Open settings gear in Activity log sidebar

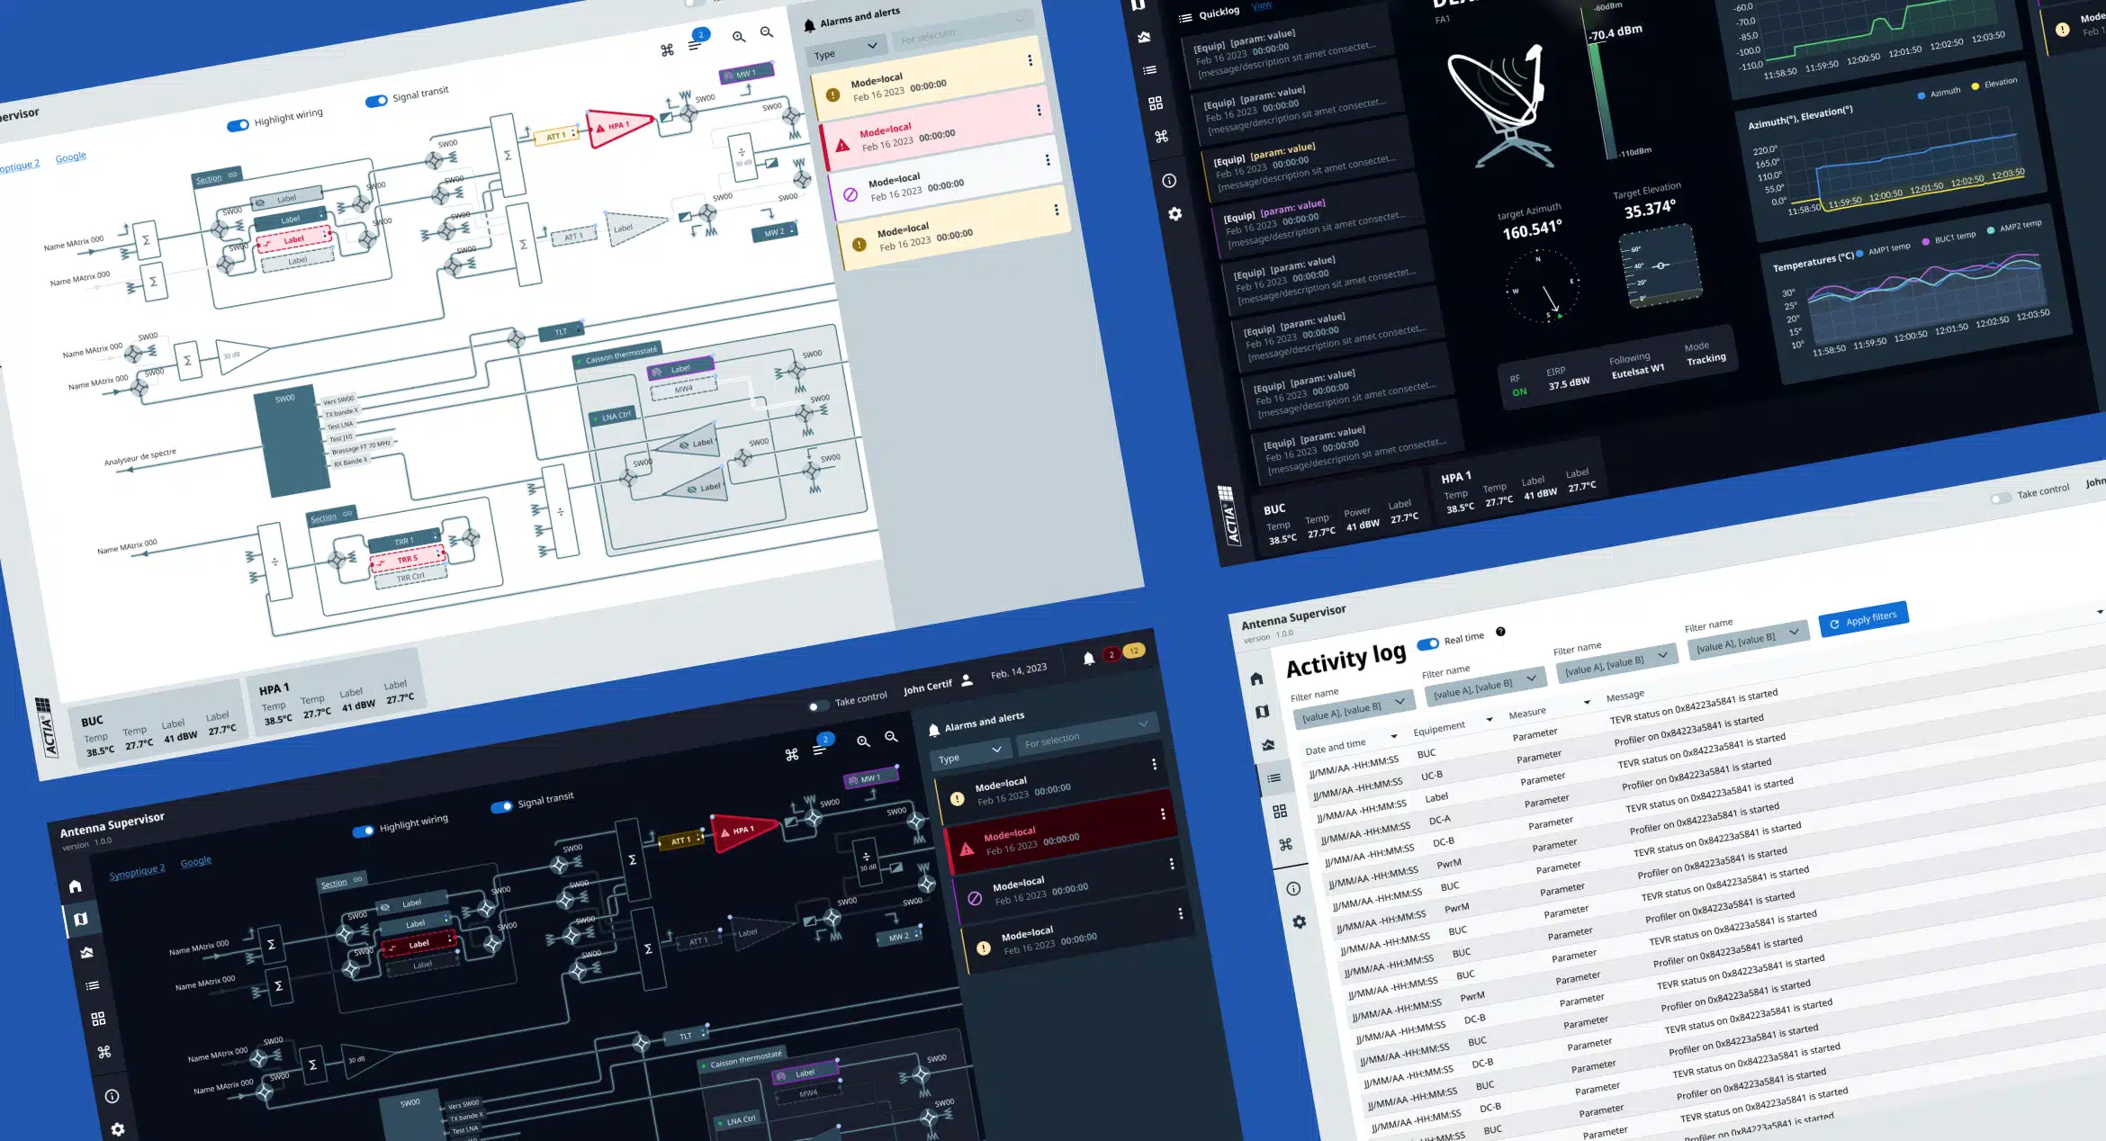point(1300,921)
